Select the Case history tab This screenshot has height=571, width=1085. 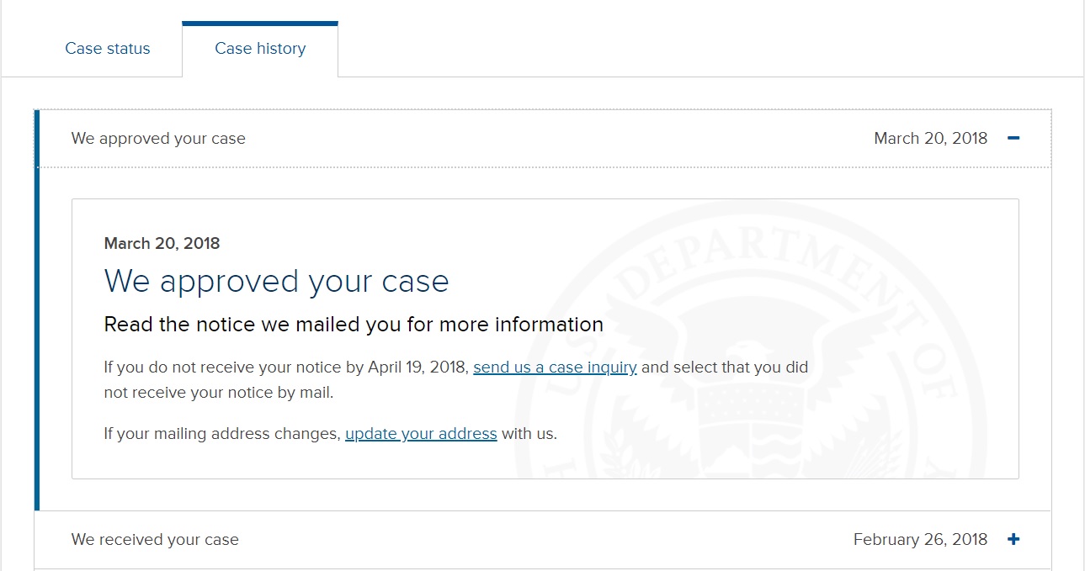pyautogui.click(x=260, y=49)
